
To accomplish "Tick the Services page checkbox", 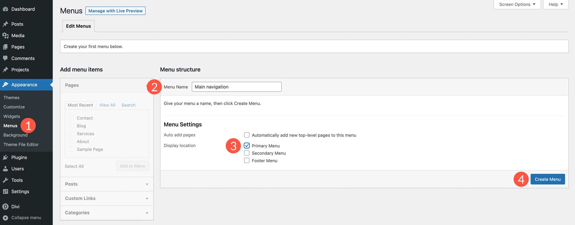I will coord(72,134).
